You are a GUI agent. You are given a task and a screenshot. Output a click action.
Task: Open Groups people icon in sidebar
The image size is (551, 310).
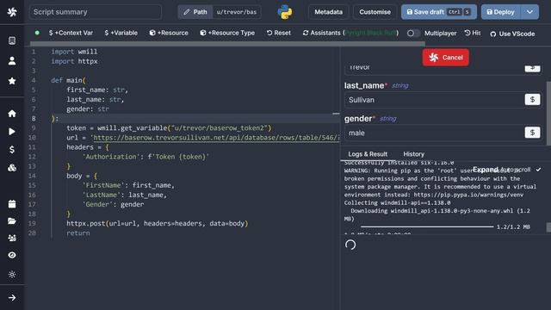click(x=12, y=238)
